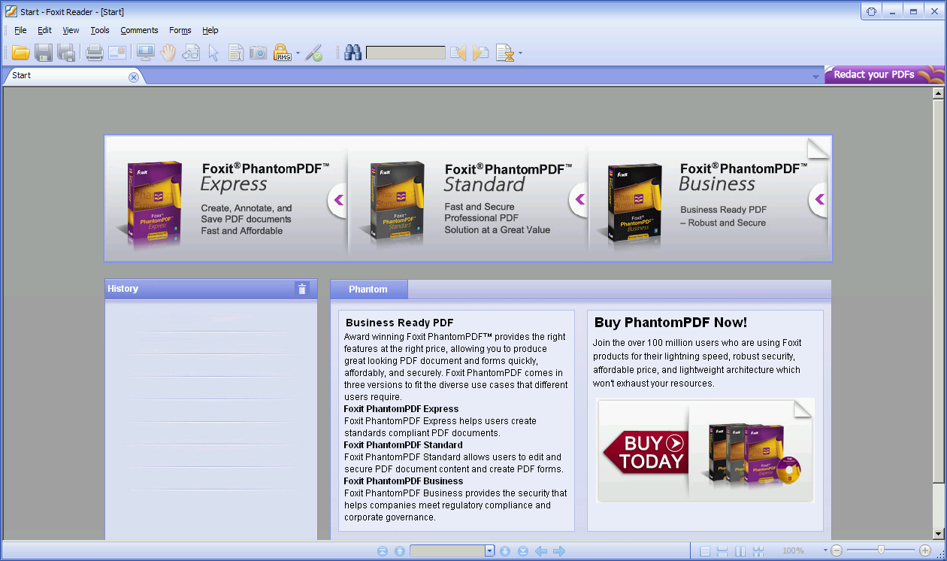Viewport: 947px width, 561px height.
Task: Select the Hand tool
Action: tap(167, 53)
